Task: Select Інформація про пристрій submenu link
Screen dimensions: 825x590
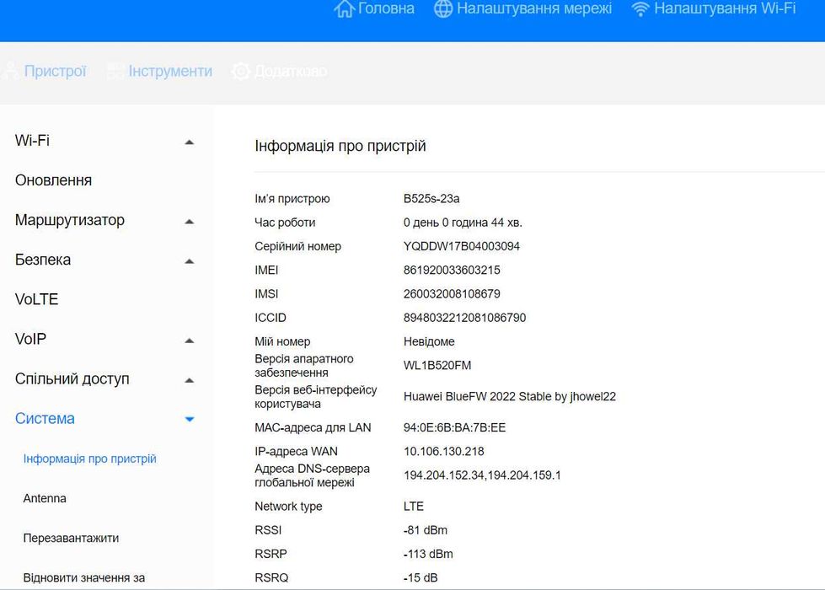Action: click(x=89, y=459)
